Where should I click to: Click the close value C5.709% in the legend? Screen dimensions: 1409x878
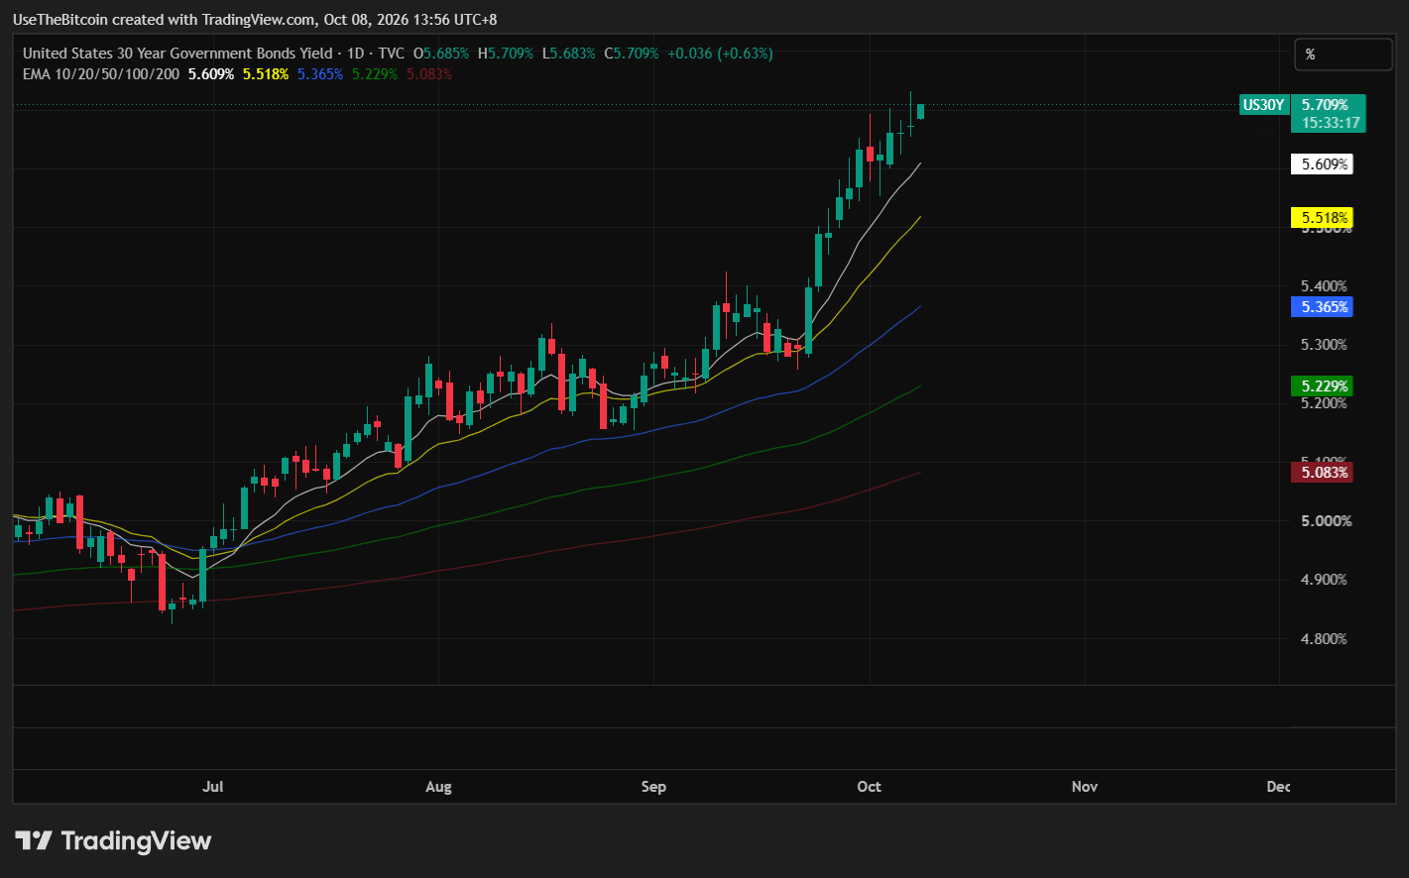[632, 54]
